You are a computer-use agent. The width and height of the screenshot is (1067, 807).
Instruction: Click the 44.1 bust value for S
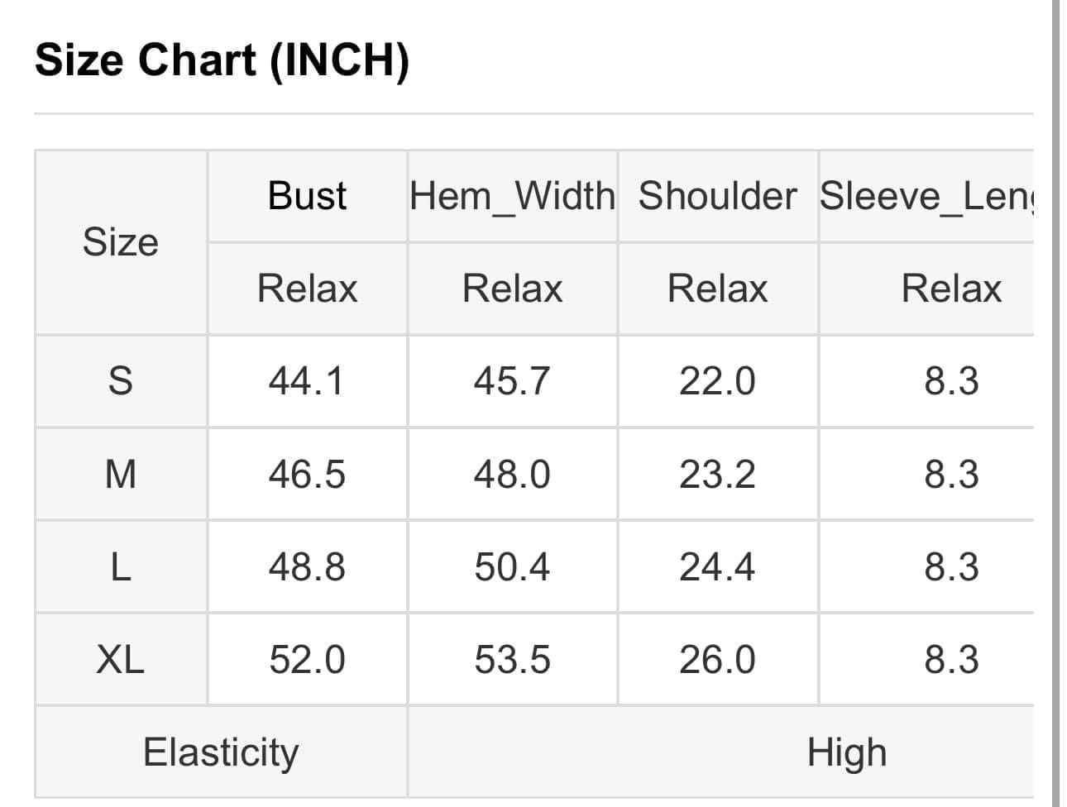click(307, 381)
